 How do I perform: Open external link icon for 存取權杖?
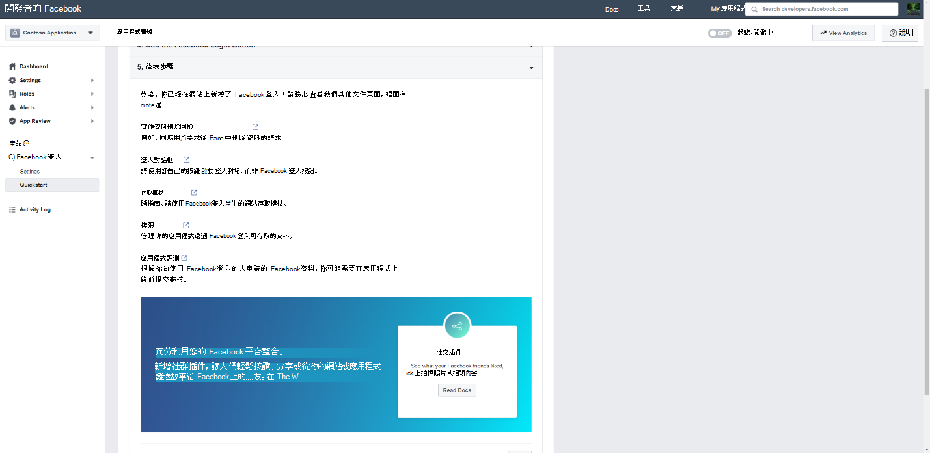tap(194, 193)
